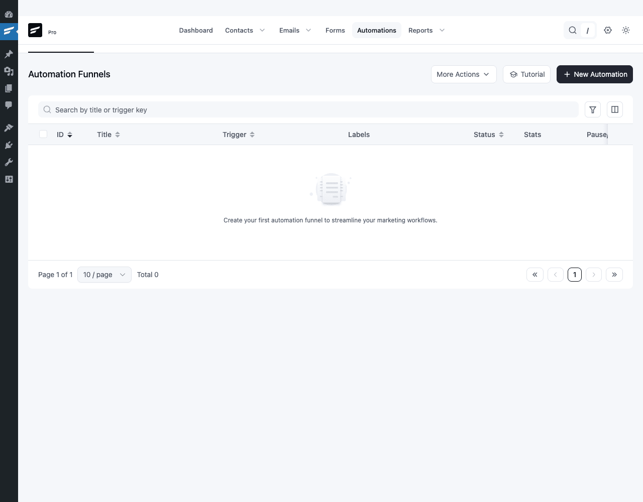The width and height of the screenshot is (643, 502).
Task: Click the FluentCRM logo beside Pro
Action: [x=35, y=30]
